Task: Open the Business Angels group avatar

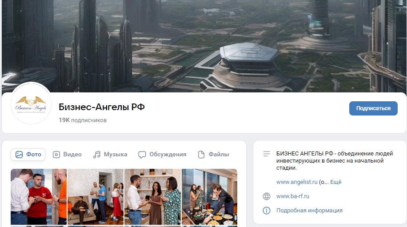Action: (x=31, y=103)
